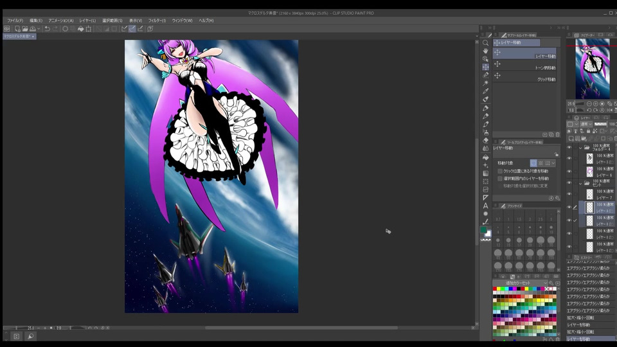Select the Move Layer tool
The image size is (617, 347).
tap(486, 67)
